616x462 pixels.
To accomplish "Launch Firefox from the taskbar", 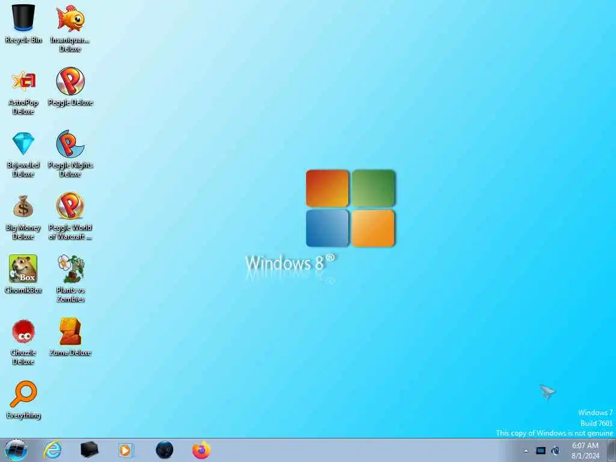I will (202, 450).
